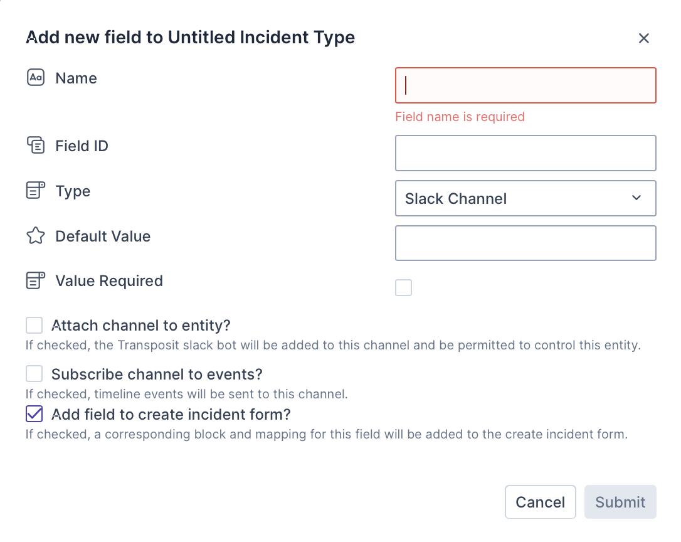The width and height of the screenshot is (681, 542).
Task: Close the dialog with the X icon
Action: (x=643, y=38)
